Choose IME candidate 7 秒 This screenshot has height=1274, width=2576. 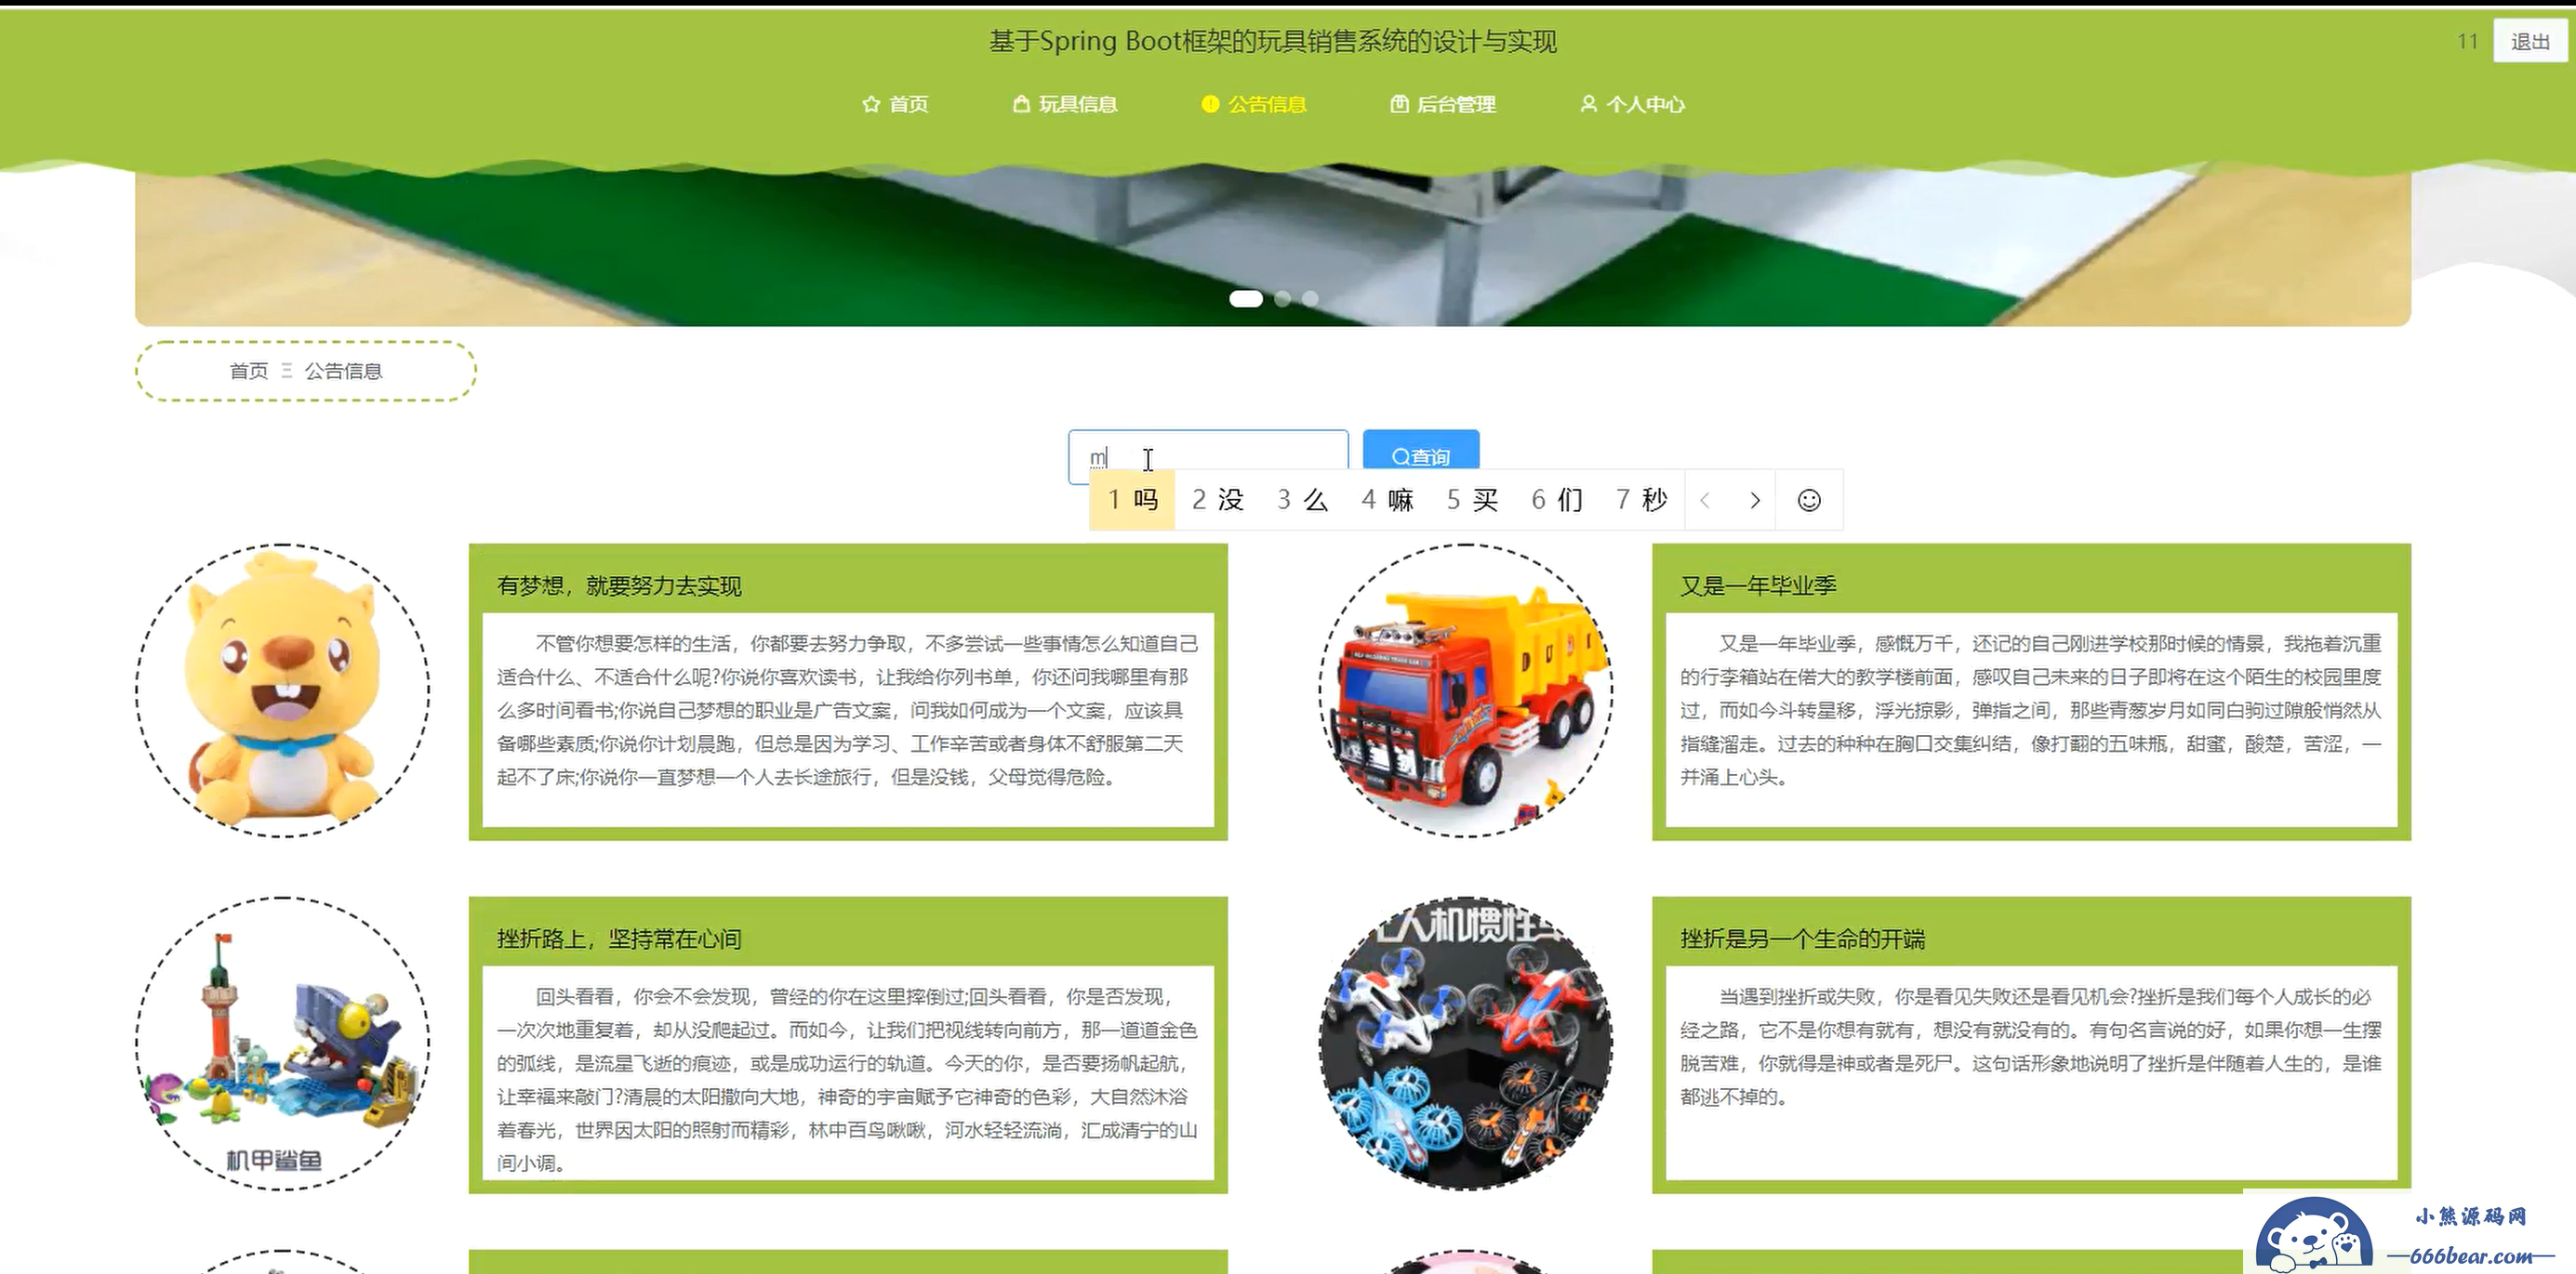point(1641,500)
